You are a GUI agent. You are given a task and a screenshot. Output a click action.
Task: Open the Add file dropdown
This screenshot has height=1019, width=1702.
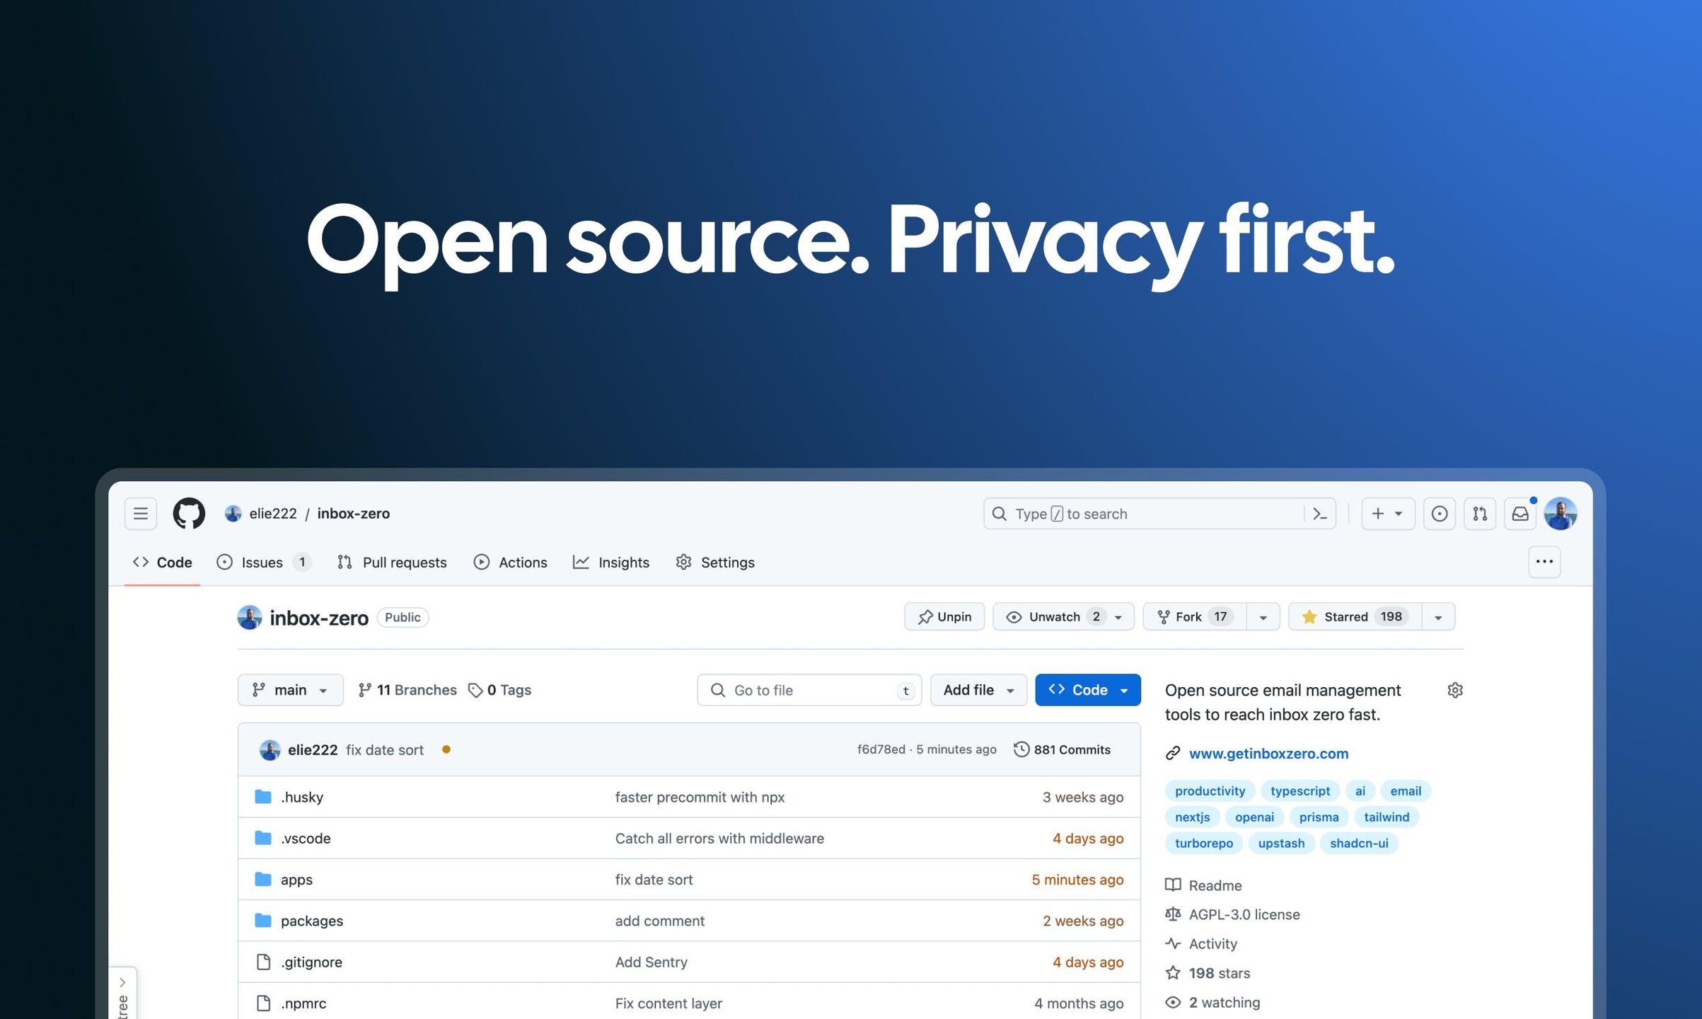(x=978, y=690)
